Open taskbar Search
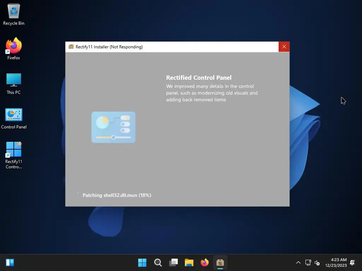The height and width of the screenshot is (271, 362). tap(158, 263)
